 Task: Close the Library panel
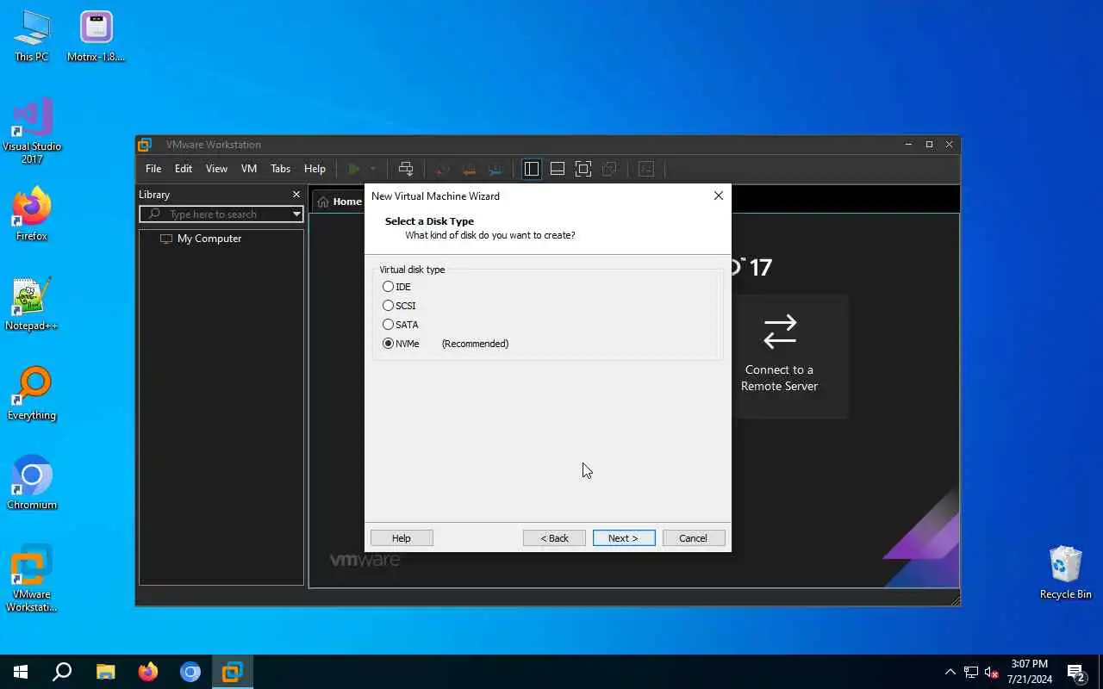click(296, 195)
